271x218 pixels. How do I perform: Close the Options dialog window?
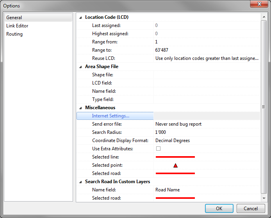pos(257,5)
